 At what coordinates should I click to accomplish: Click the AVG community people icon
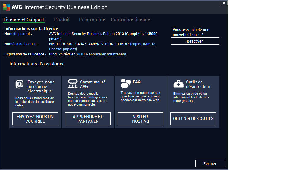point(73,84)
